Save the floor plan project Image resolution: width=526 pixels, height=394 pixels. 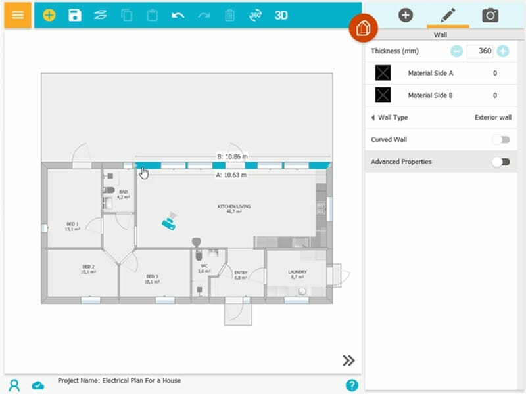point(74,14)
